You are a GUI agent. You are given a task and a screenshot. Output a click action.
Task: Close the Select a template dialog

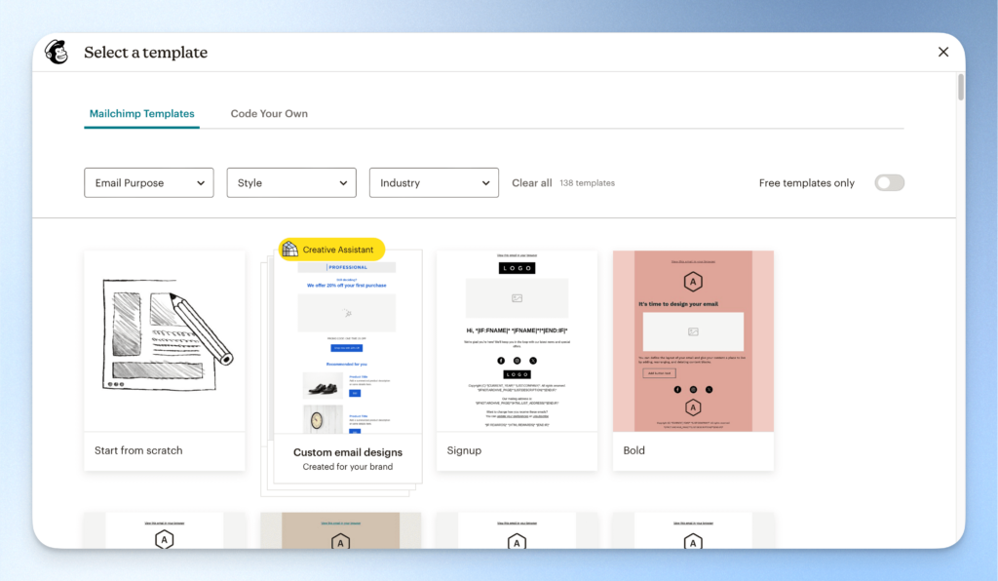(943, 53)
